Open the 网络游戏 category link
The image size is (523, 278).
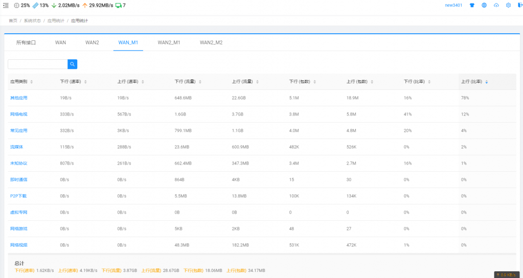[x=19, y=228]
